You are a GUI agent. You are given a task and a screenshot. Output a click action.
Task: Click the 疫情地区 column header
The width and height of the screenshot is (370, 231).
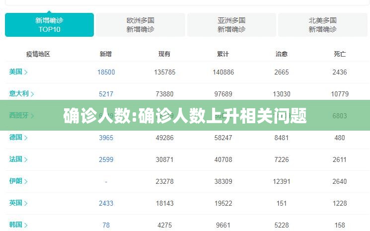[38, 54]
